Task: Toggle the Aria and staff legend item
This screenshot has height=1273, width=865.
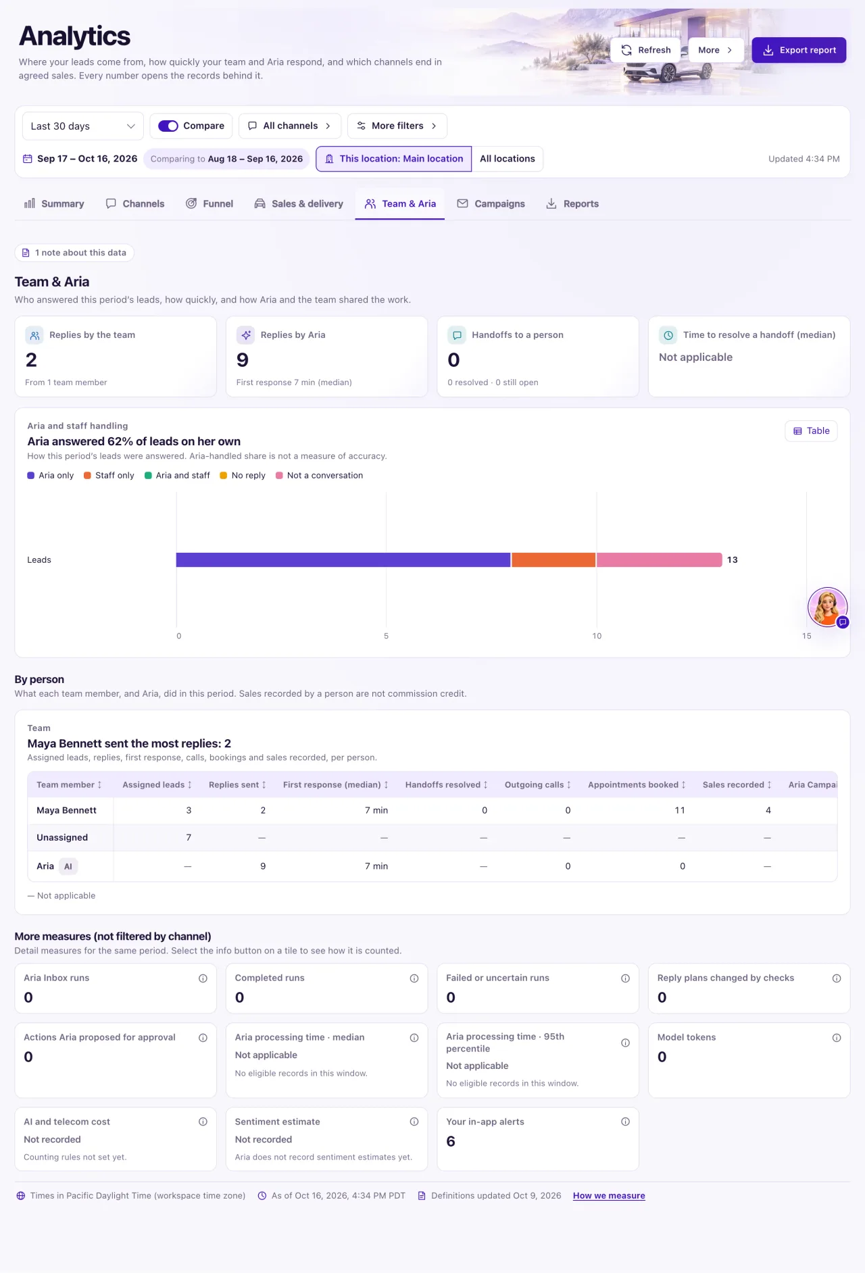Action: coord(177,476)
